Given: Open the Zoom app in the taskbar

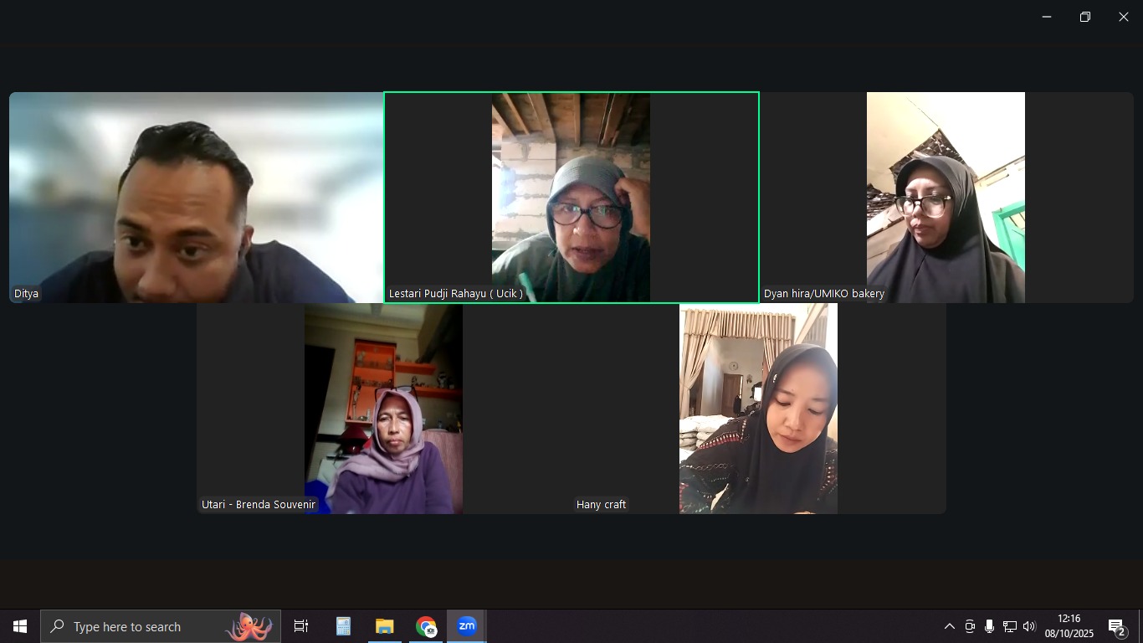Looking at the screenshot, I should (x=466, y=626).
